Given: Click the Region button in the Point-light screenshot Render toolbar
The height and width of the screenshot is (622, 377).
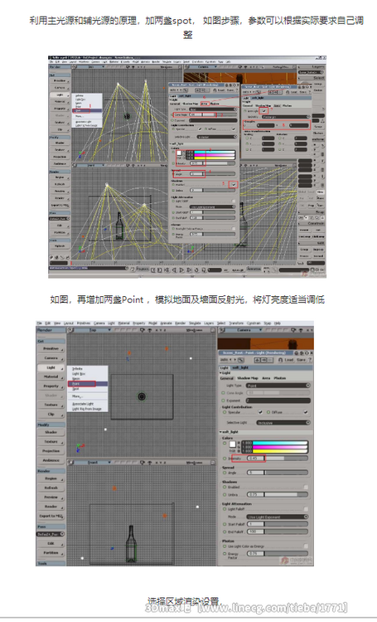Looking at the screenshot, I should point(51,479).
